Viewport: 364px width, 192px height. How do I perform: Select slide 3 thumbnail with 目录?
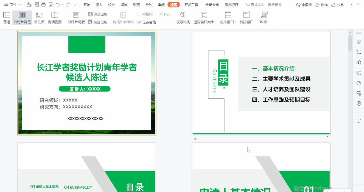(x=87, y=167)
